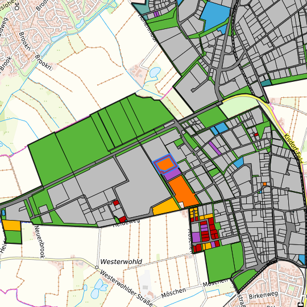
Task: Select the yellow parcel at far left edge
Action: coord(11,226)
